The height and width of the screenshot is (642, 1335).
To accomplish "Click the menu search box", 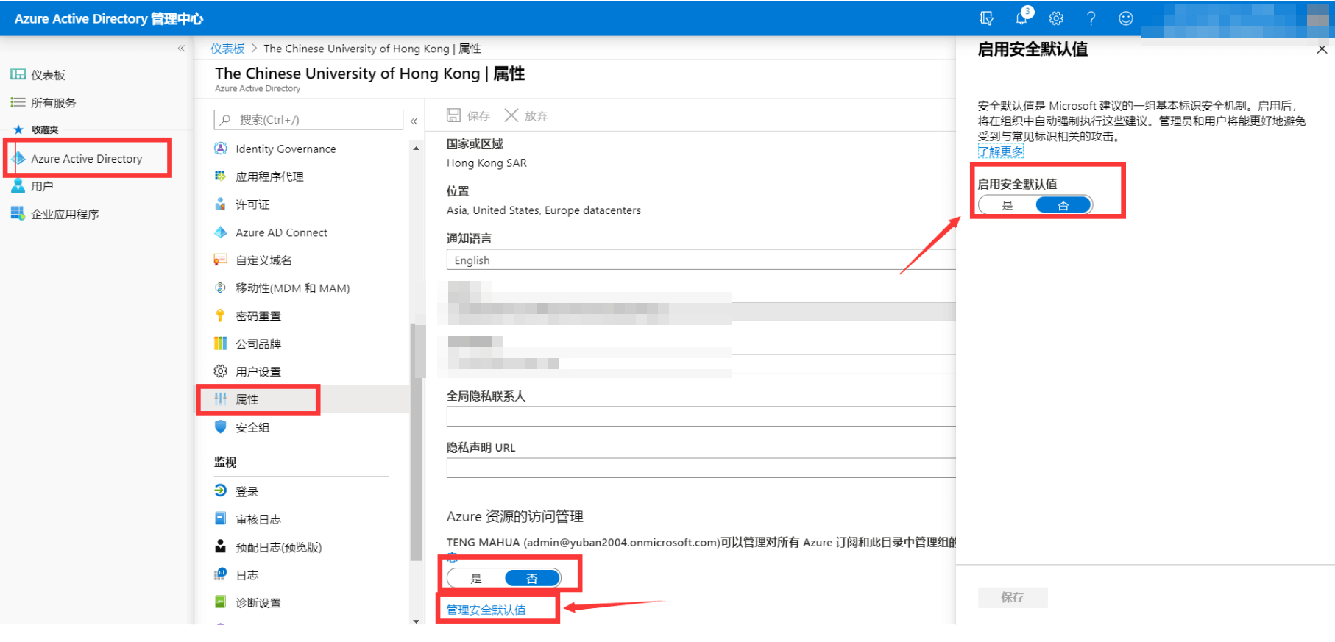I will click(308, 120).
